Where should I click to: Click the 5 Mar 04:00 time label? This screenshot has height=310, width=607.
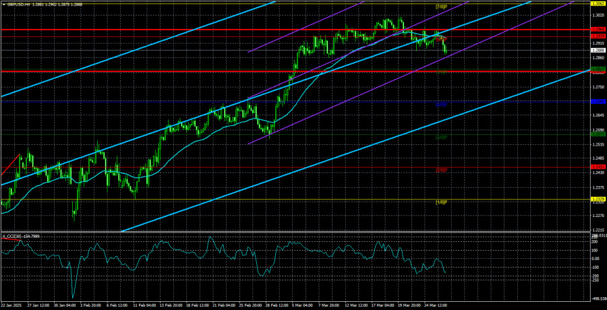[x=301, y=306]
